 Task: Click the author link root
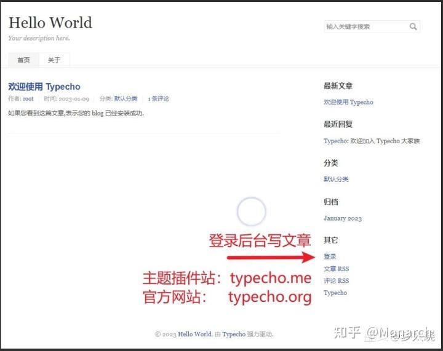pyautogui.click(x=28, y=99)
